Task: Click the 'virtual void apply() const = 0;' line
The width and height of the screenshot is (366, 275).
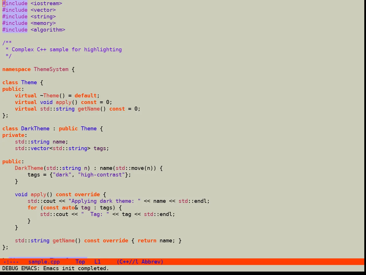Action: (63, 102)
